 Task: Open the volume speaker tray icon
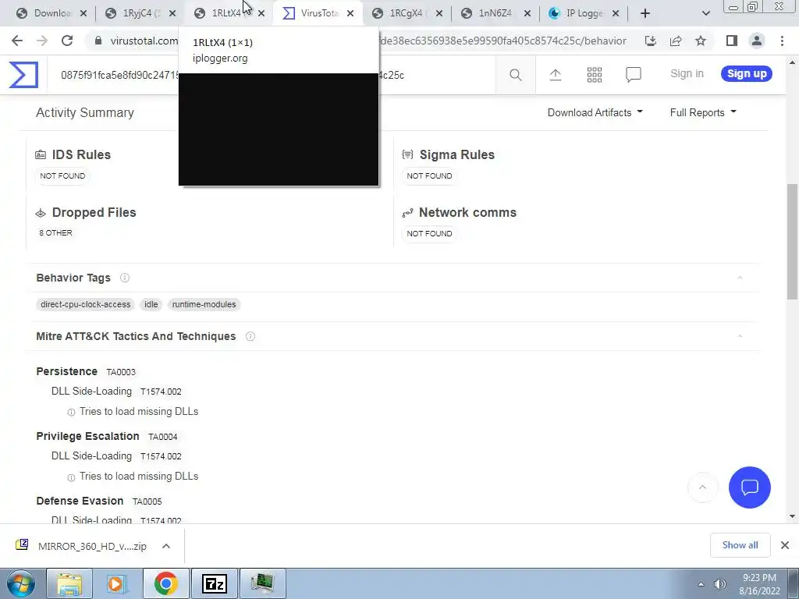tap(719, 584)
